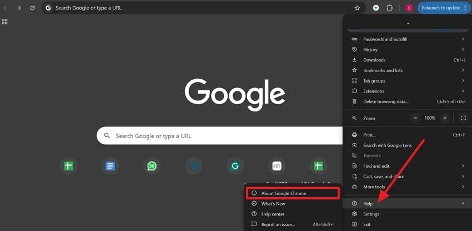Click the 100% zoom value

[430, 118]
